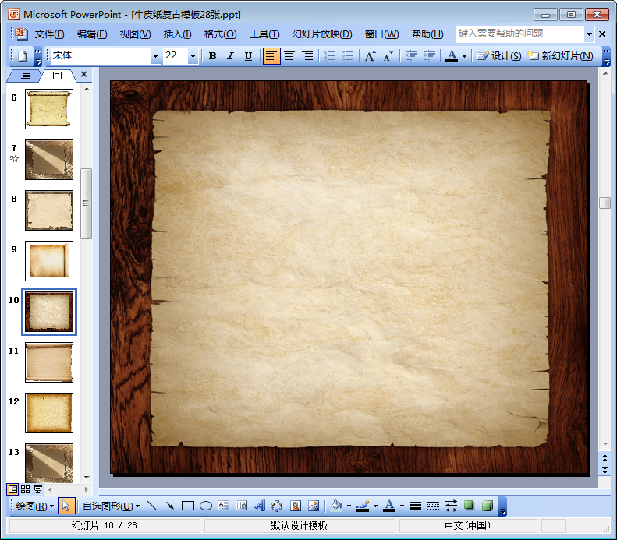Insert picture from file icon
Viewport: 617px width, 540px height.
tap(314, 506)
